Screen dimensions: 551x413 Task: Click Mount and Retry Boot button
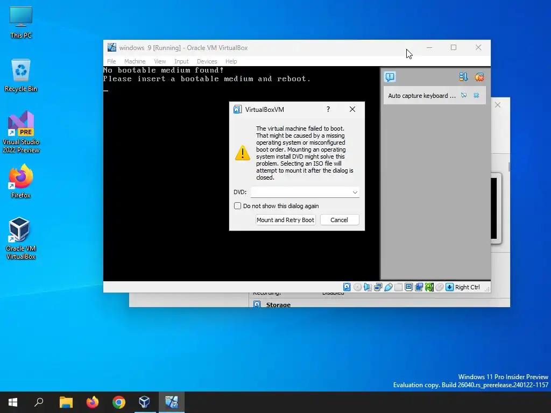point(285,220)
